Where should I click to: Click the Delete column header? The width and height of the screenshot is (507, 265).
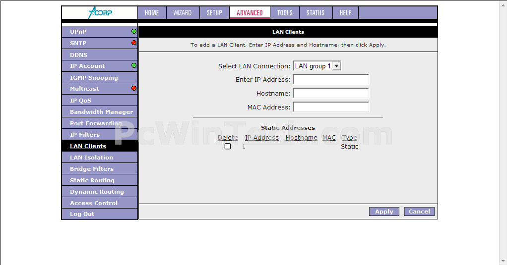click(x=228, y=138)
